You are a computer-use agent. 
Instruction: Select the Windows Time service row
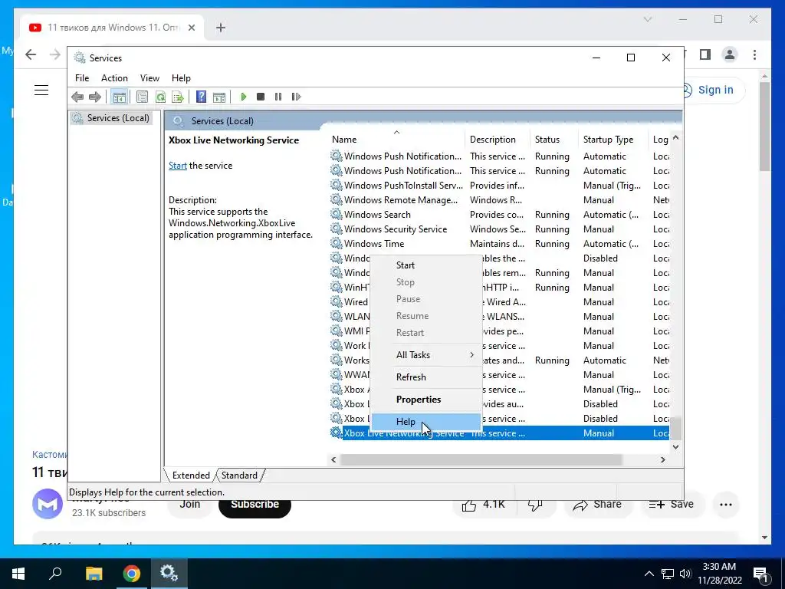click(500, 243)
